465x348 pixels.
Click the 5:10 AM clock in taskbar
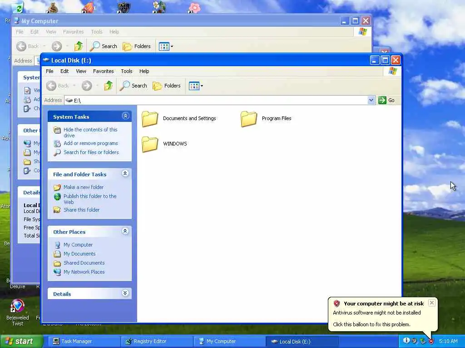tap(448, 342)
